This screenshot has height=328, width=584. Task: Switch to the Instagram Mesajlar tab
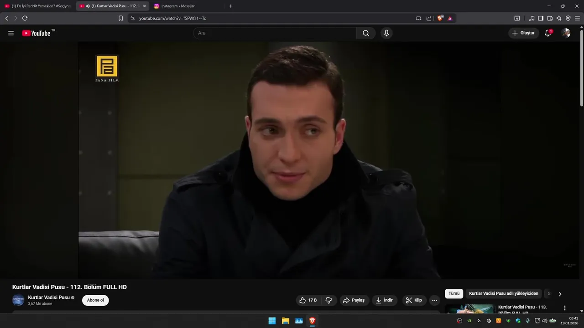187,6
